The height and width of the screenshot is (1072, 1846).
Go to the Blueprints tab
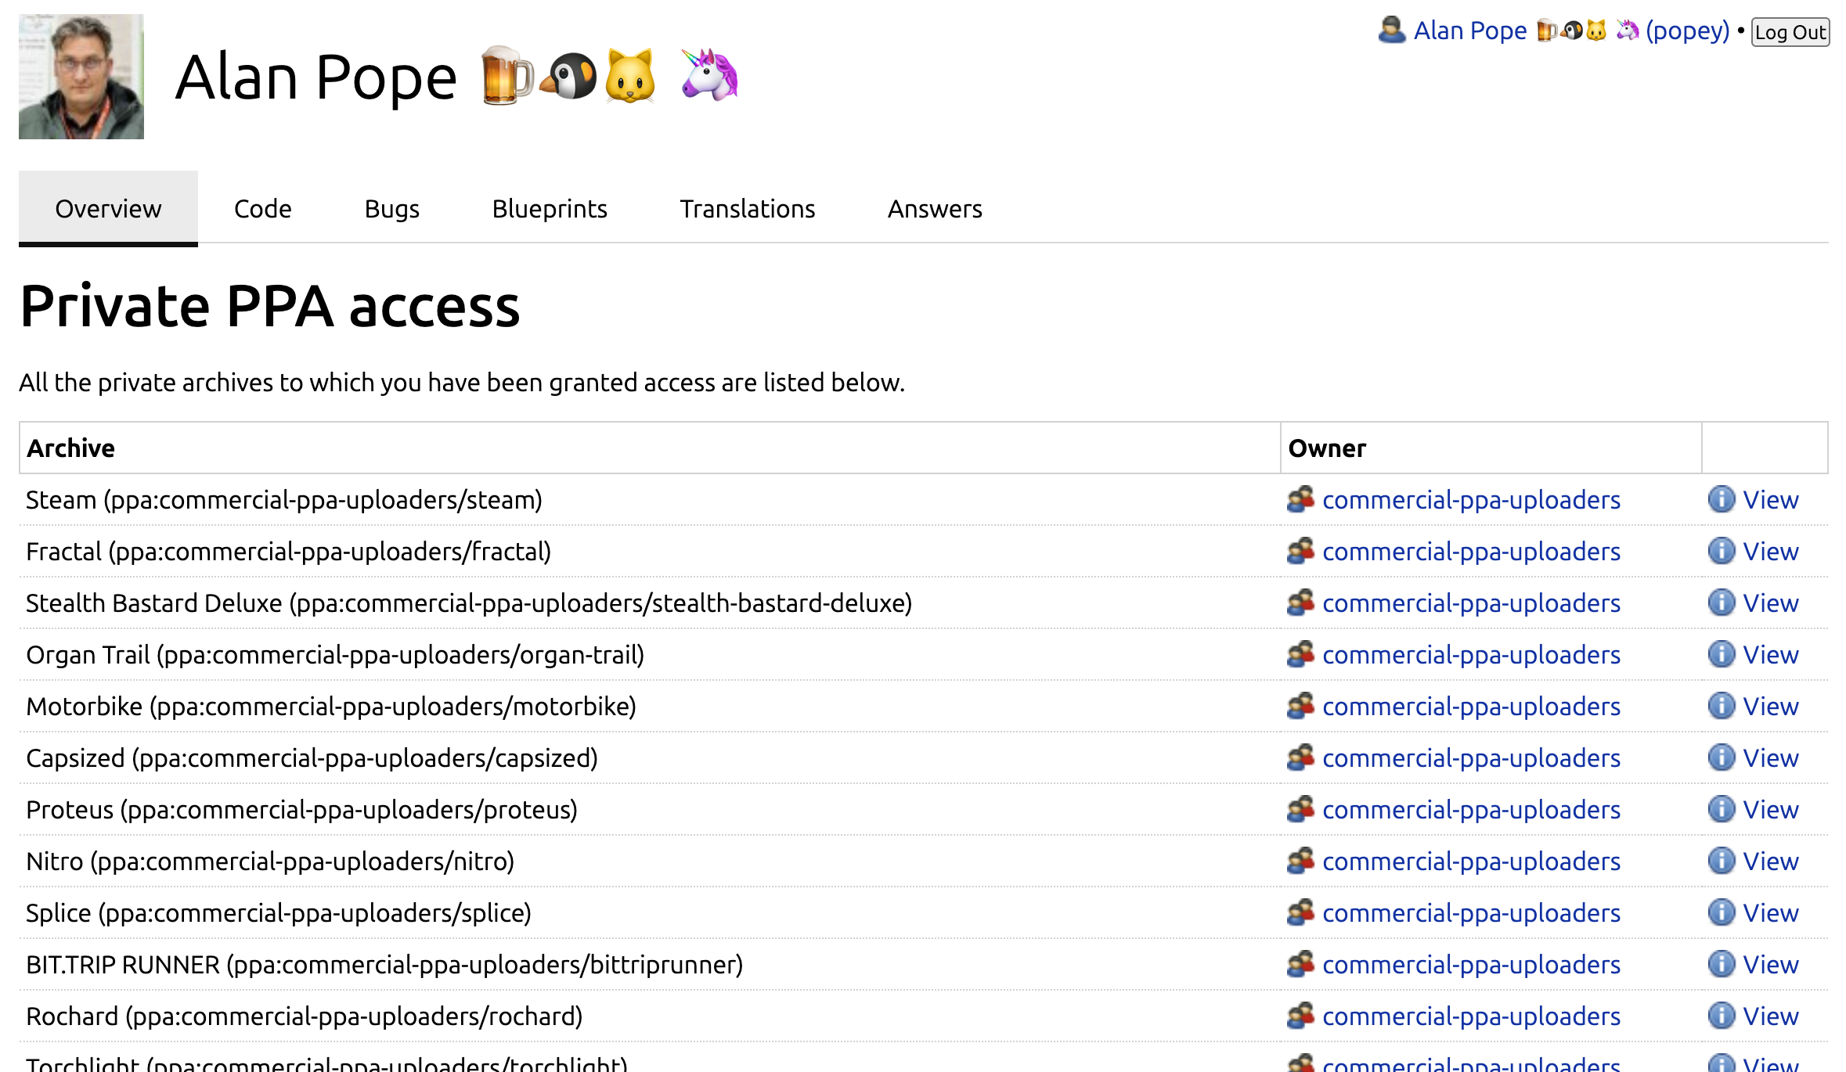point(550,209)
